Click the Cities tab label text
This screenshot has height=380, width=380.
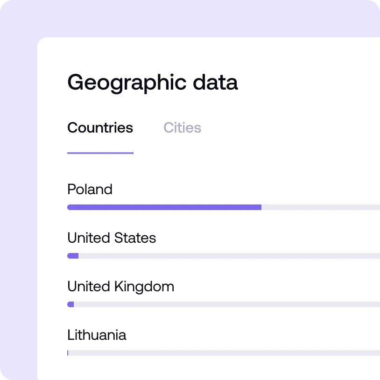click(x=182, y=127)
